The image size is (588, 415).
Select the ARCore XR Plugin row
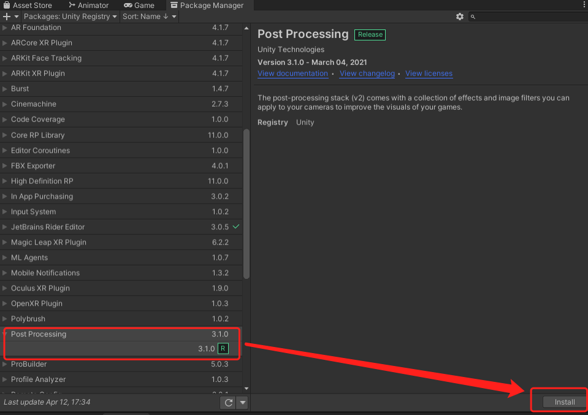tap(121, 43)
